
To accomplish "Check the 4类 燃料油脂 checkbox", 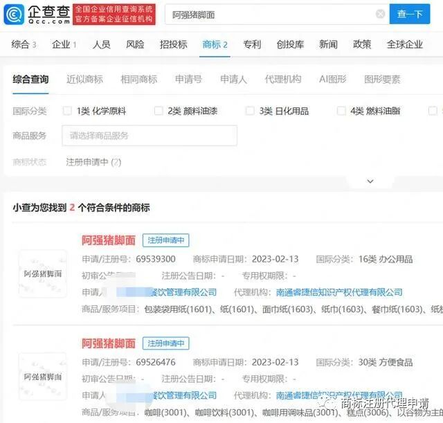I will point(341,111).
